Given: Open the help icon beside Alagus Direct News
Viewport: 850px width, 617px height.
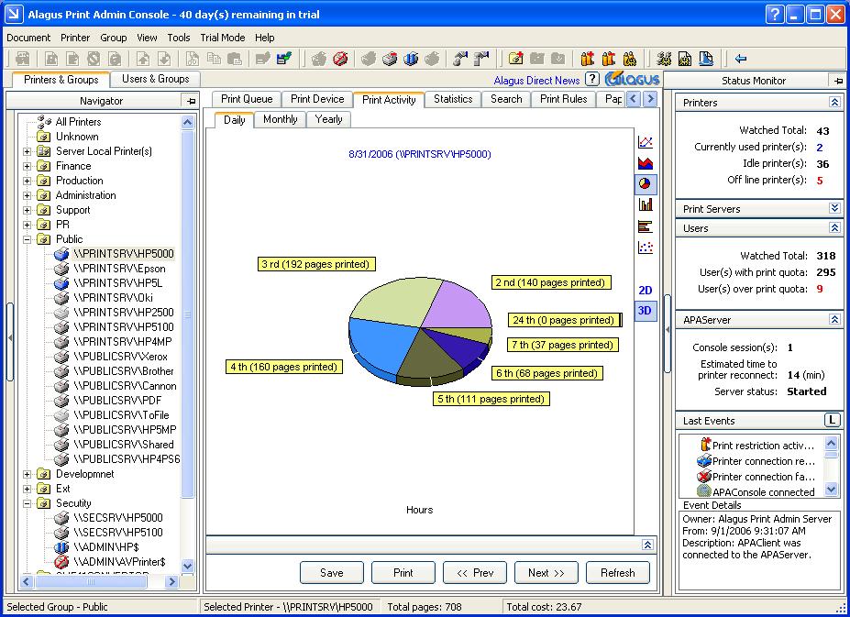Looking at the screenshot, I should (592, 80).
